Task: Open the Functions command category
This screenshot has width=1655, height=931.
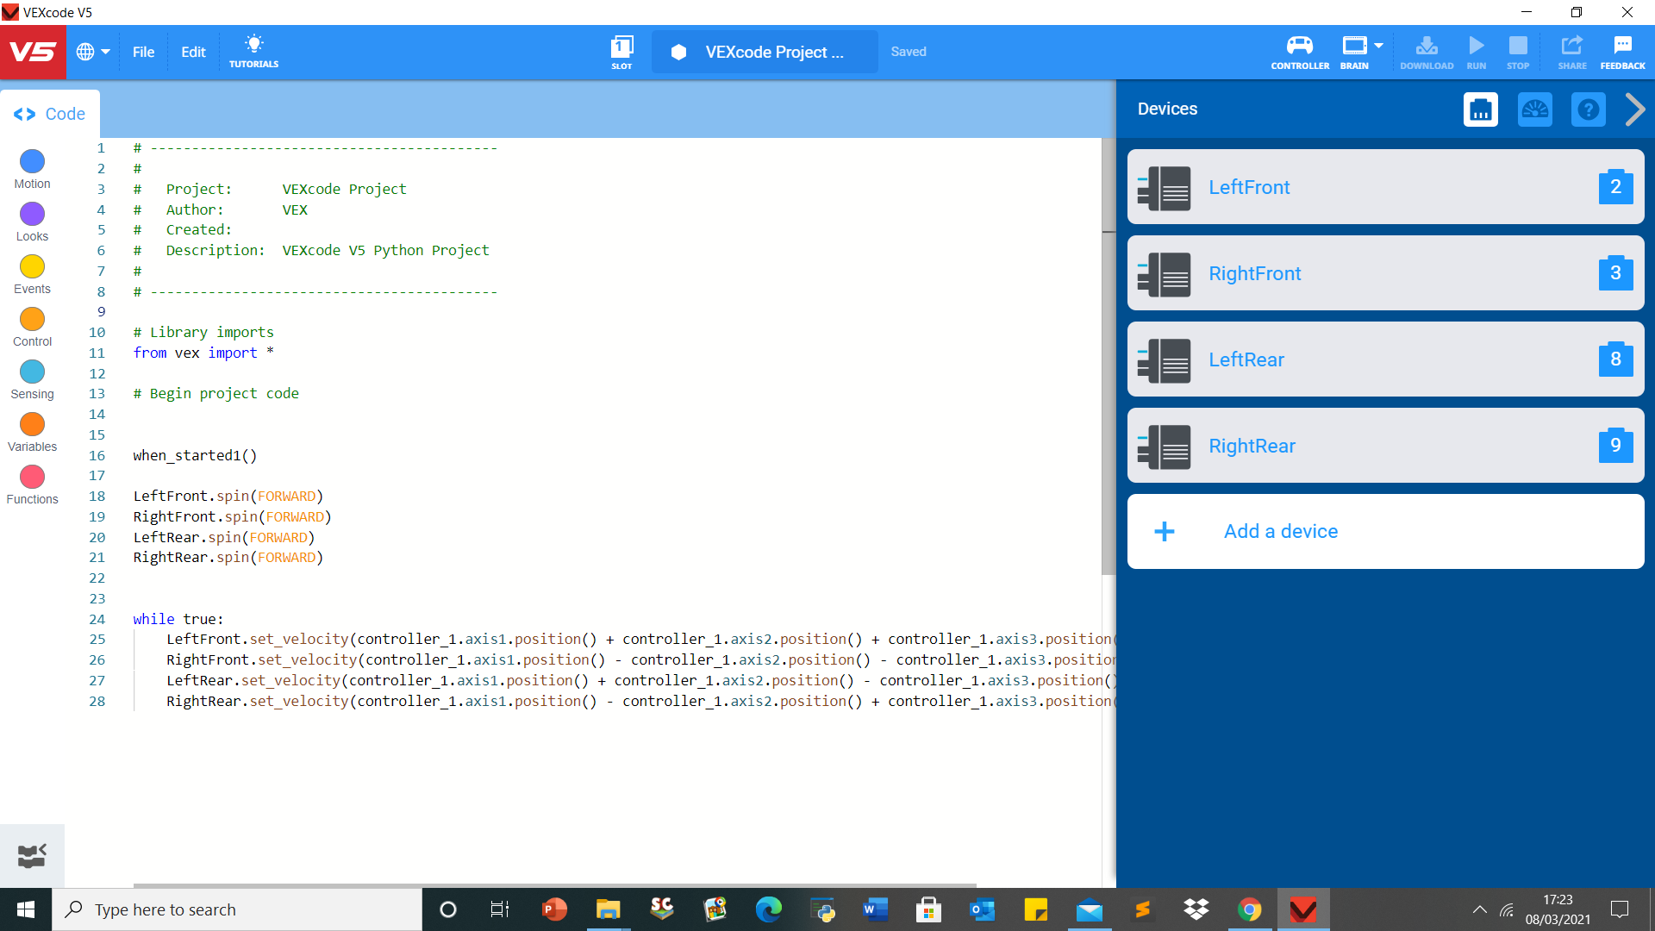Action: (x=32, y=484)
